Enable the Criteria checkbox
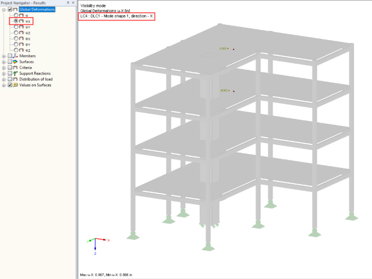 pyautogui.click(x=10, y=68)
